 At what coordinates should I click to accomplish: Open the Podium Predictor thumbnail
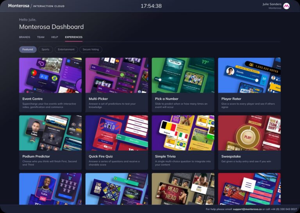click(x=50, y=133)
